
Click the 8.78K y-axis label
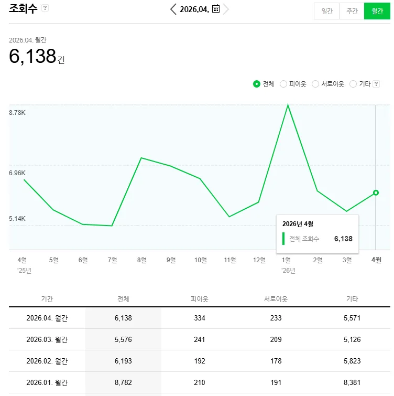tap(17, 113)
